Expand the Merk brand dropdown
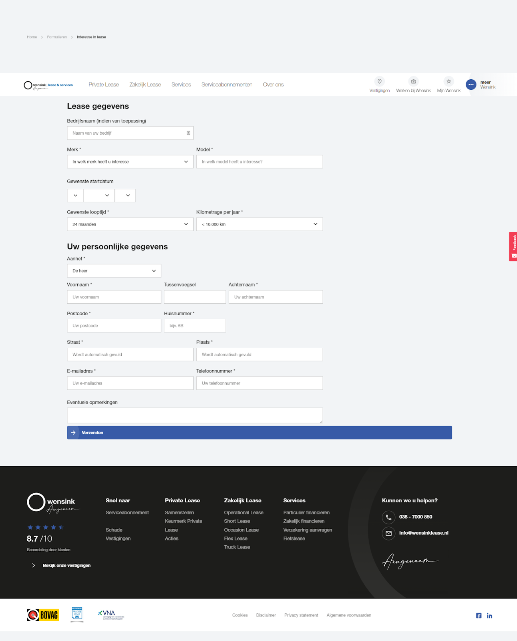 130,162
